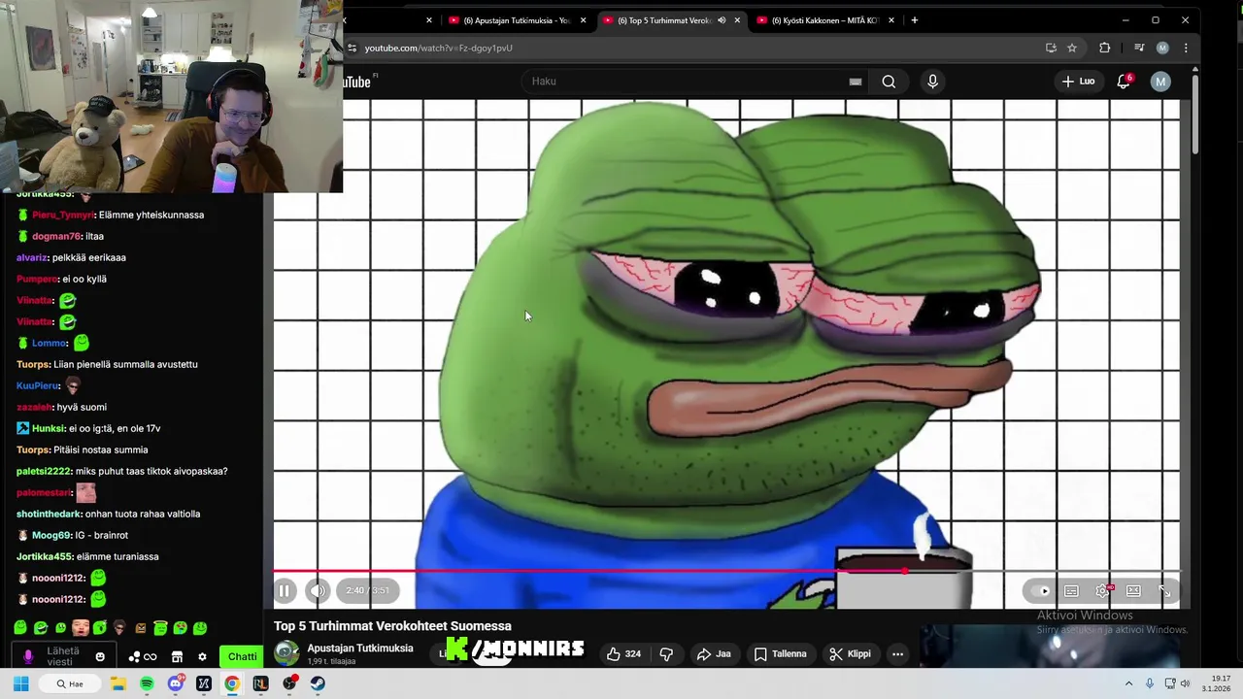Share the video using Jaa

tap(714, 653)
